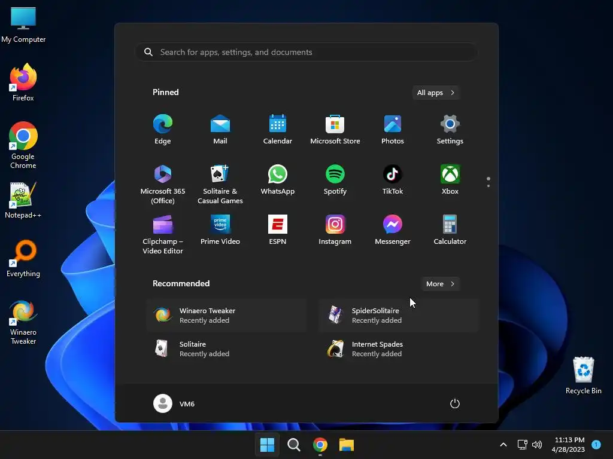Open Settings from pinned apps
The height and width of the screenshot is (459, 613).
click(450, 130)
